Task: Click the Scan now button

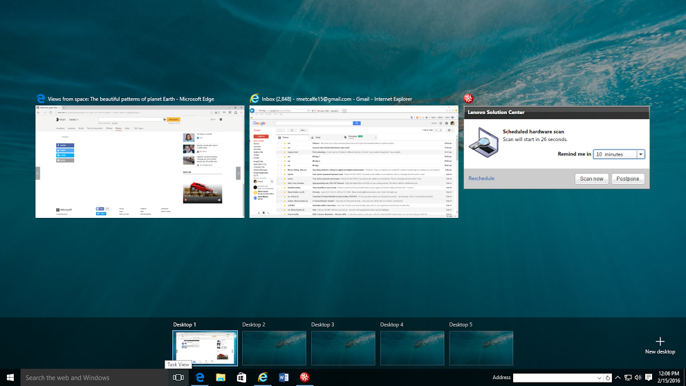Action: click(591, 178)
